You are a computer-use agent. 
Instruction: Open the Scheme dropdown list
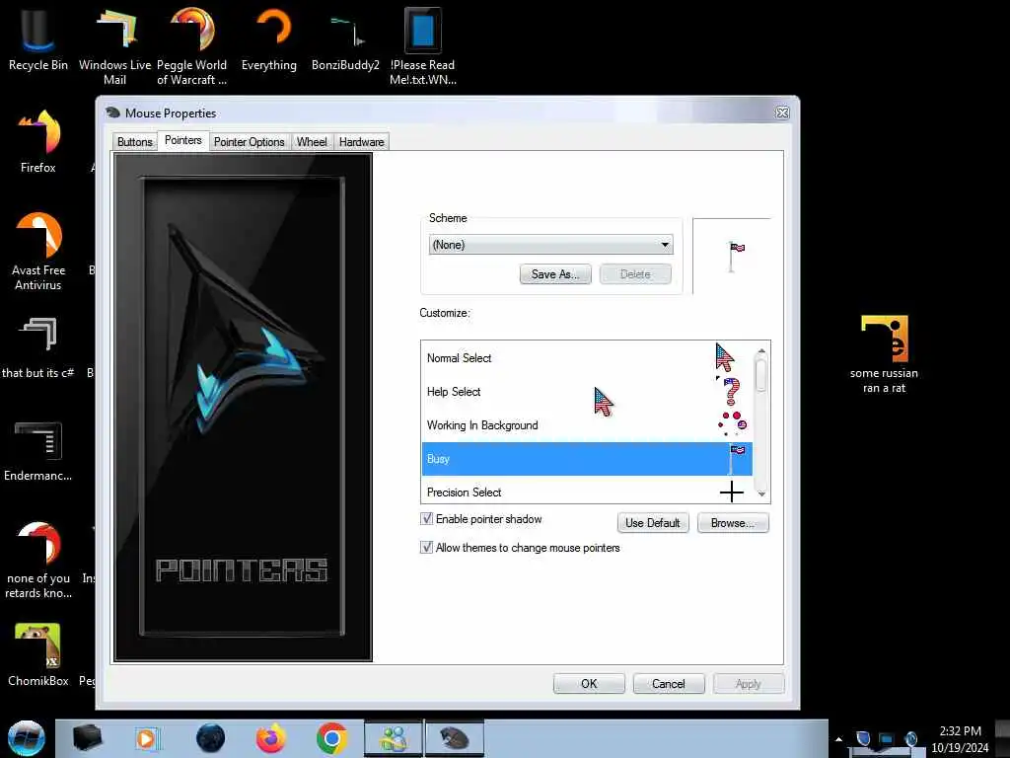click(x=550, y=245)
